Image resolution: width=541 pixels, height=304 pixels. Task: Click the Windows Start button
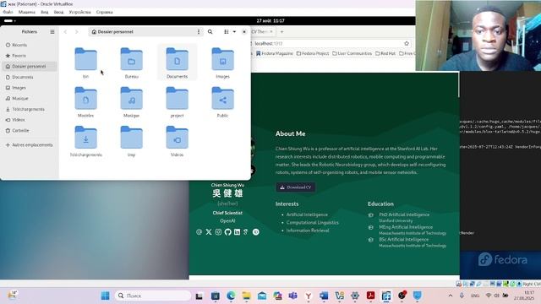105,296
